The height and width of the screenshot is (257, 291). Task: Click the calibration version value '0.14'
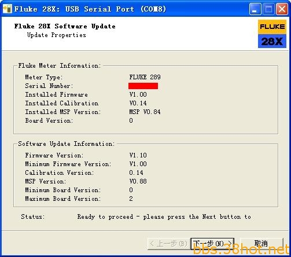pos(136,172)
